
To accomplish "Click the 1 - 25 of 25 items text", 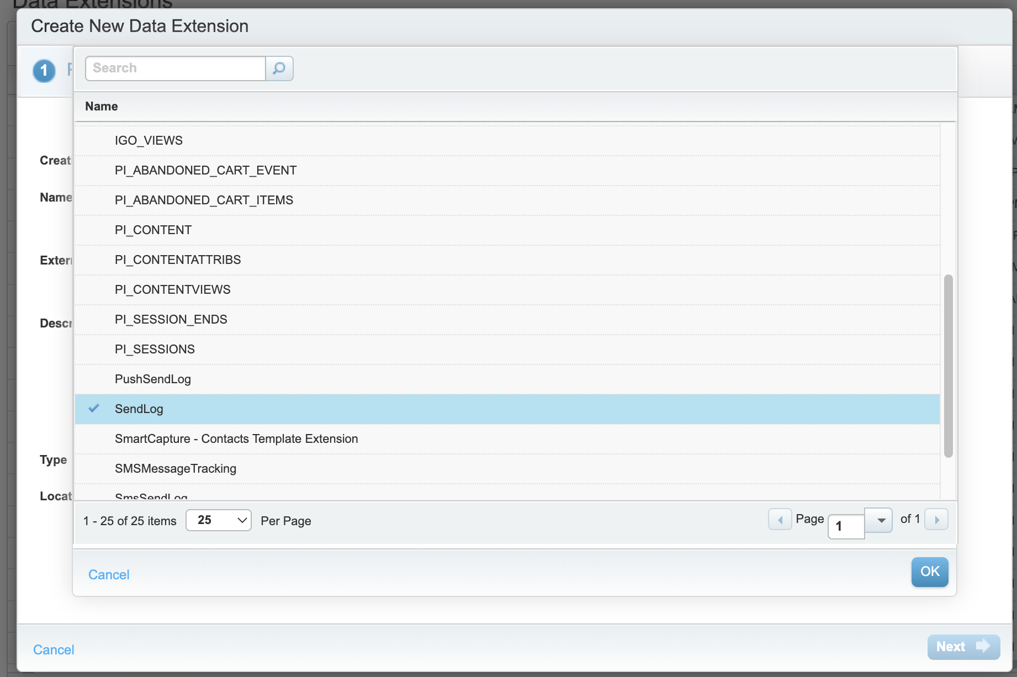I will point(130,521).
